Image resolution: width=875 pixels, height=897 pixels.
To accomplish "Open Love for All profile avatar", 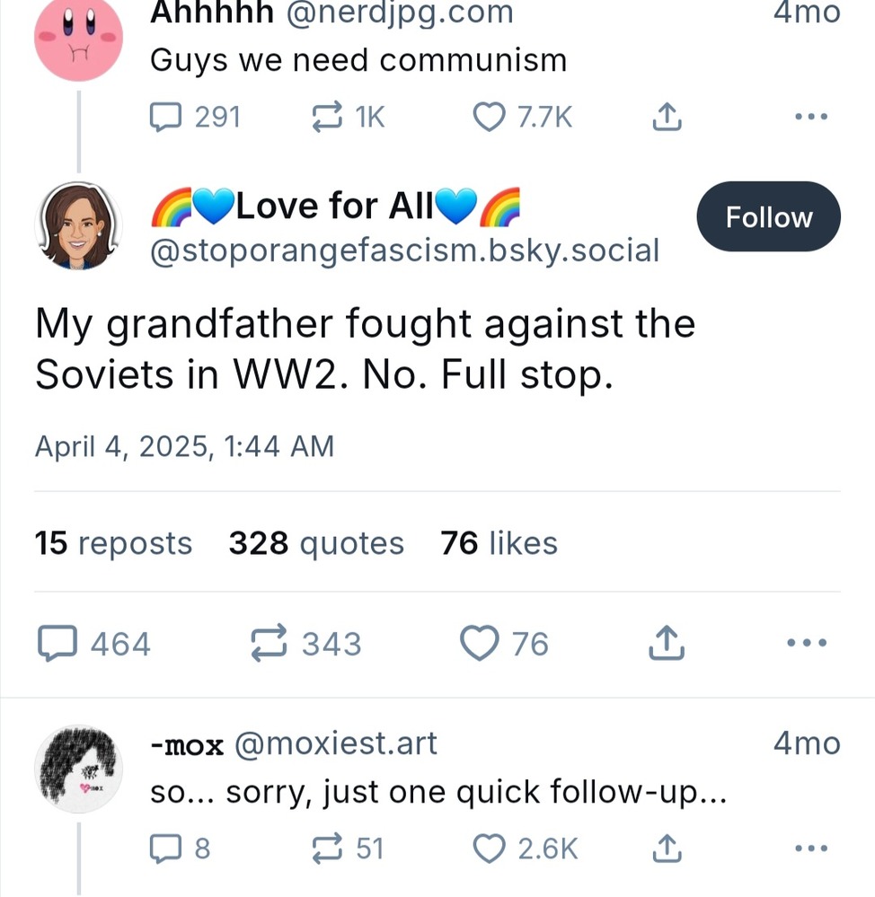I will pyautogui.click(x=77, y=224).
